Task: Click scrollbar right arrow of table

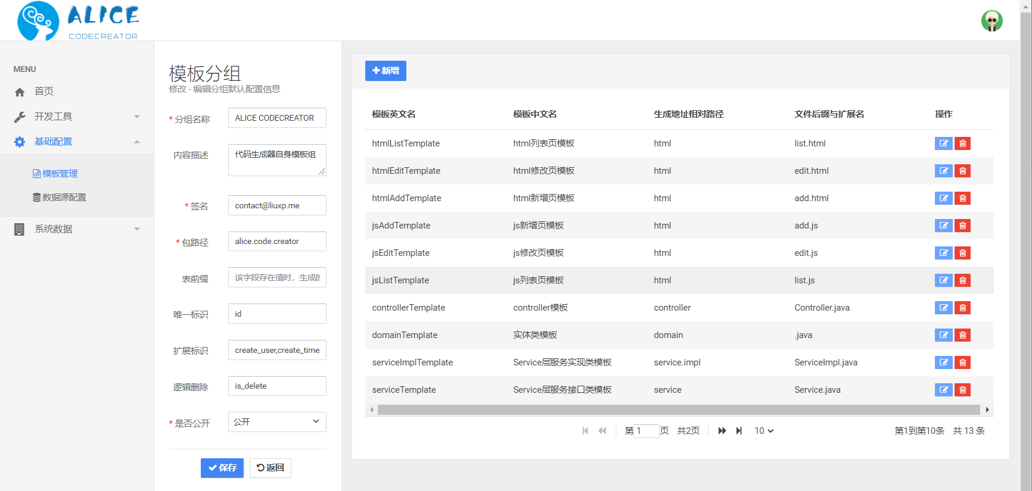Action: (x=987, y=409)
